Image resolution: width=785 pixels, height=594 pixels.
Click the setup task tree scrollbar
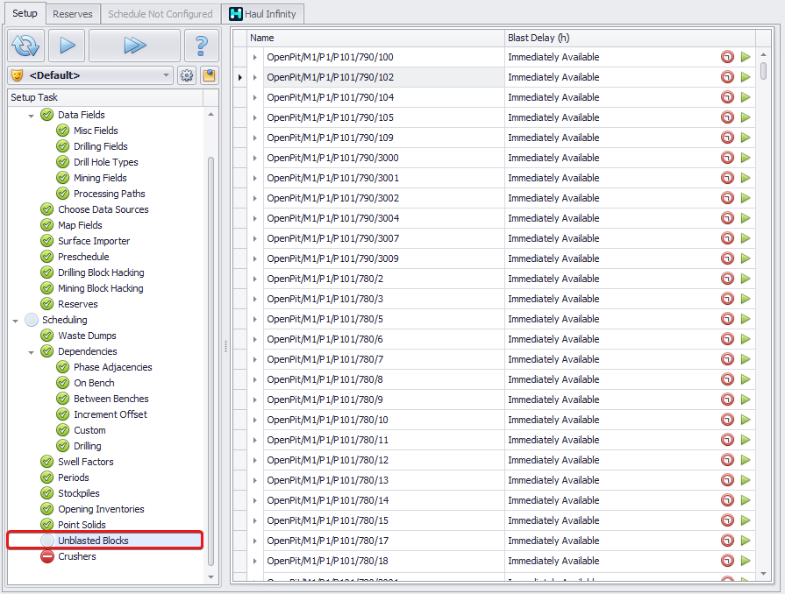pyautogui.click(x=211, y=362)
